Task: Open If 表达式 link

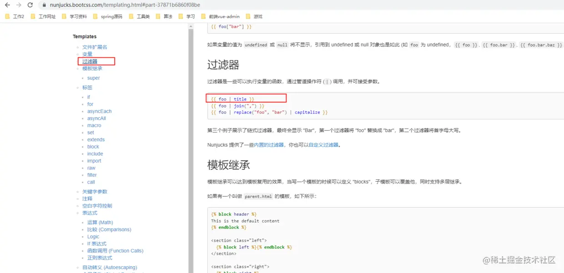Action: click(x=97, y=244)
